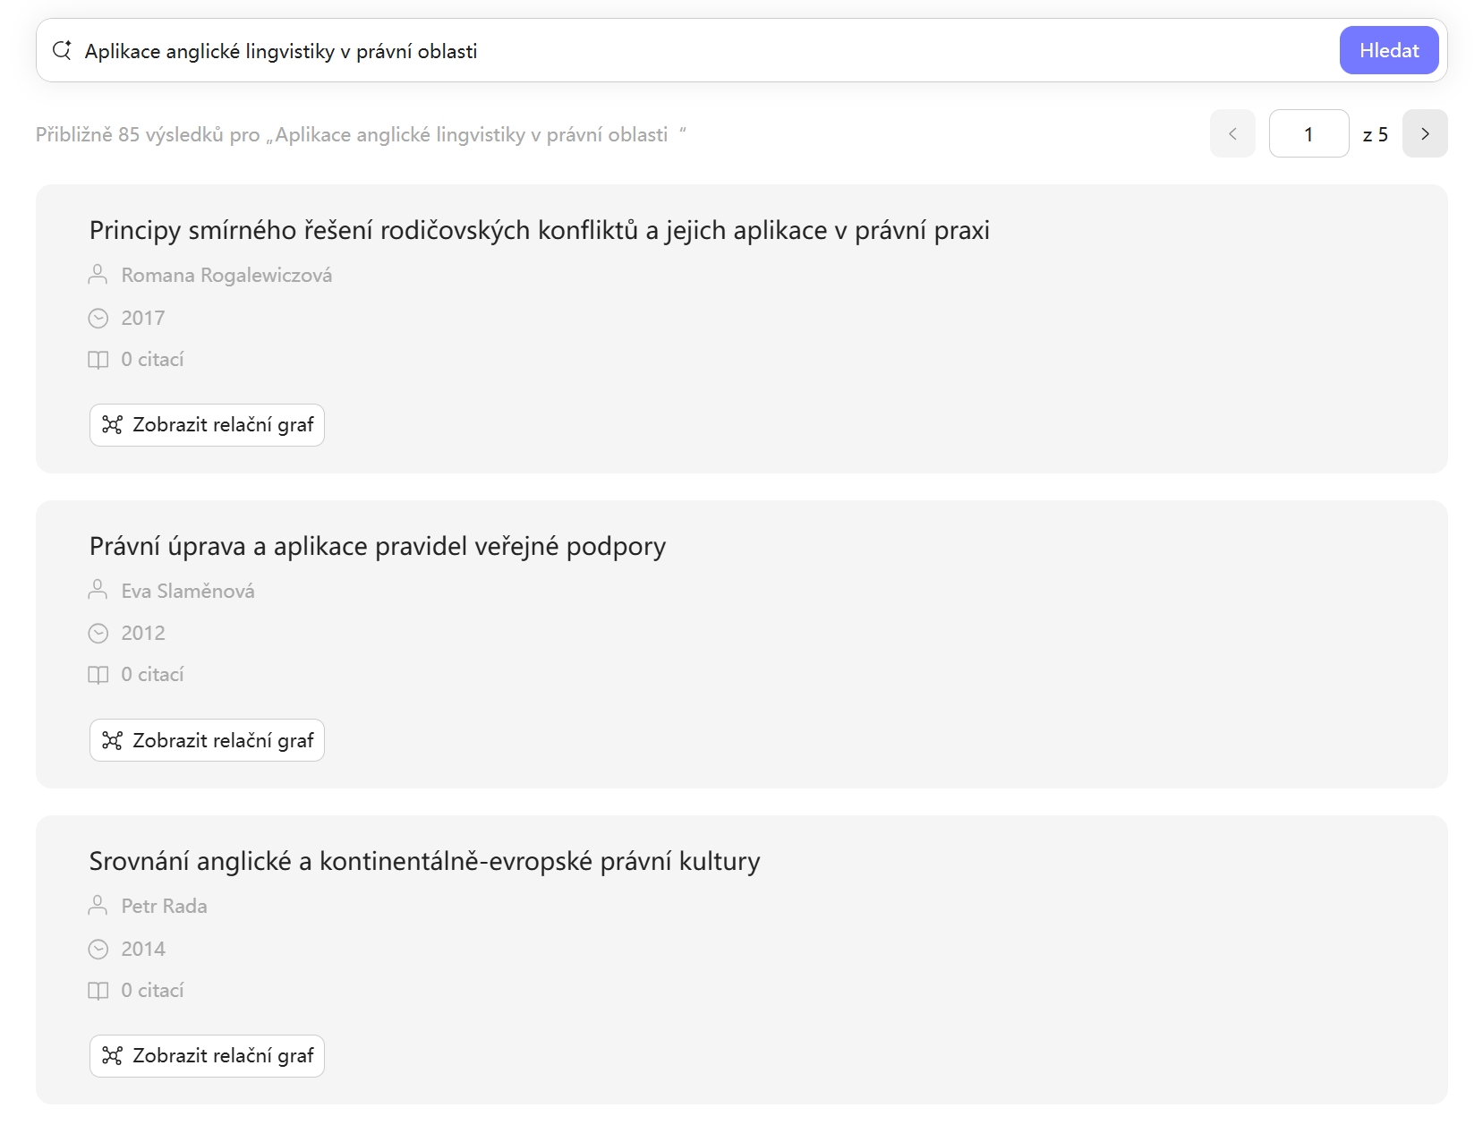Viewport: 1483px width, 1125px height.
Task: Click the left pagination arrow
Action: coord(1232,133)
